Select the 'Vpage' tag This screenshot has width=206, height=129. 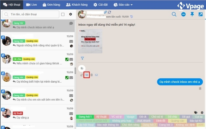130,117
